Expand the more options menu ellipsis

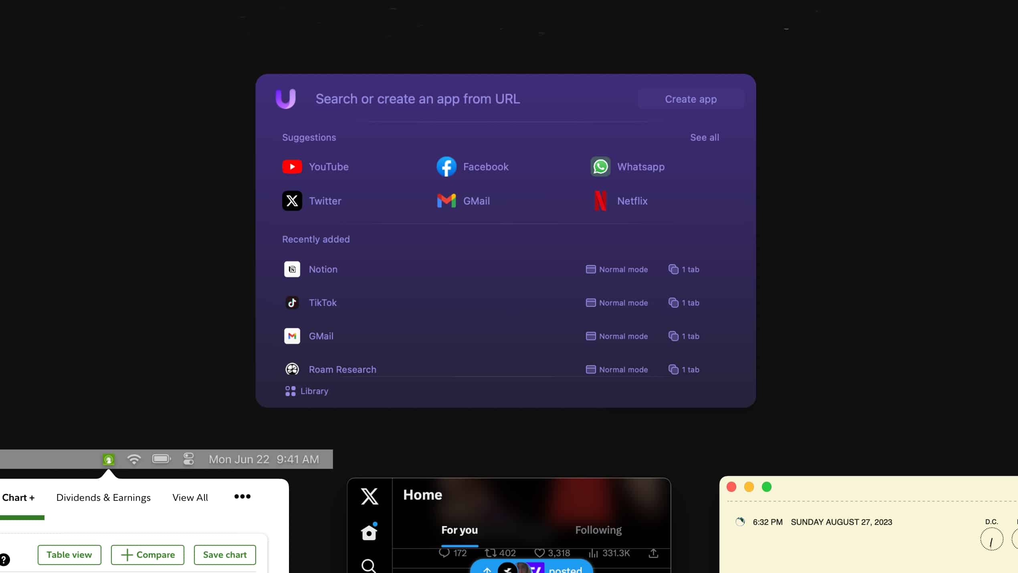tap(242, 497)
